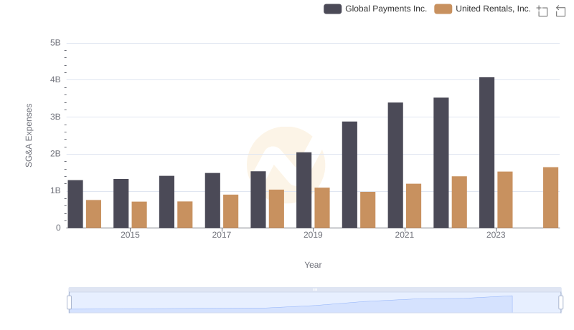Screen dimensions: 574x330
Task: Select Global Payments 2014 bar
Action: tap(75, 204)
